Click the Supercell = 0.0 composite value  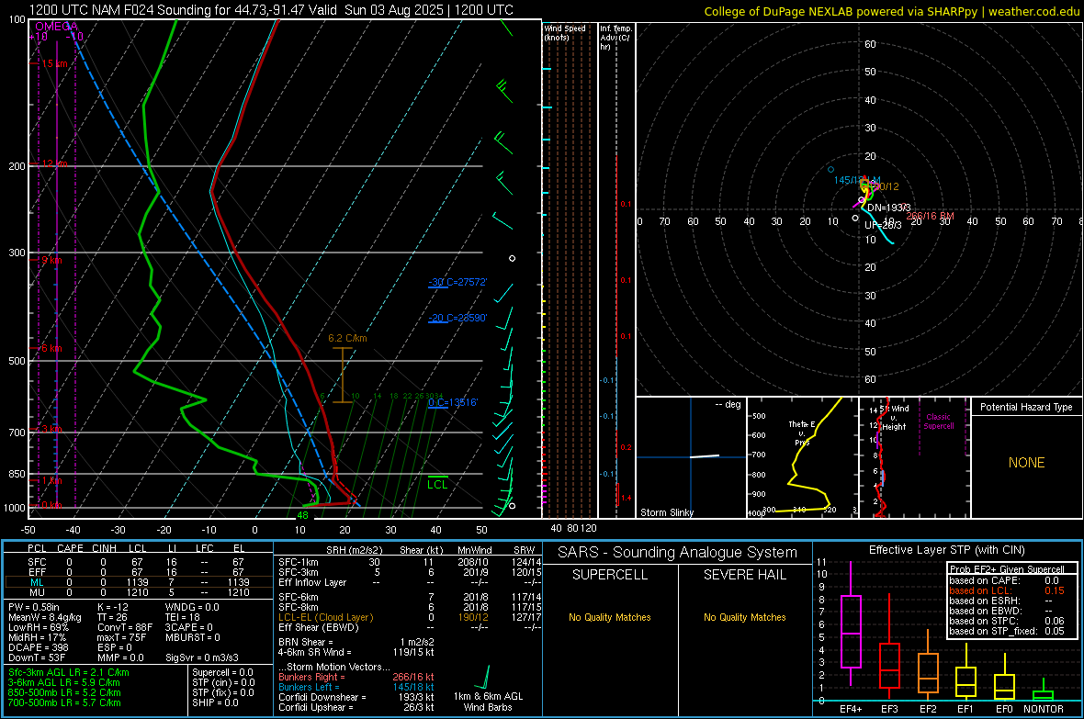tap(222, 672)
